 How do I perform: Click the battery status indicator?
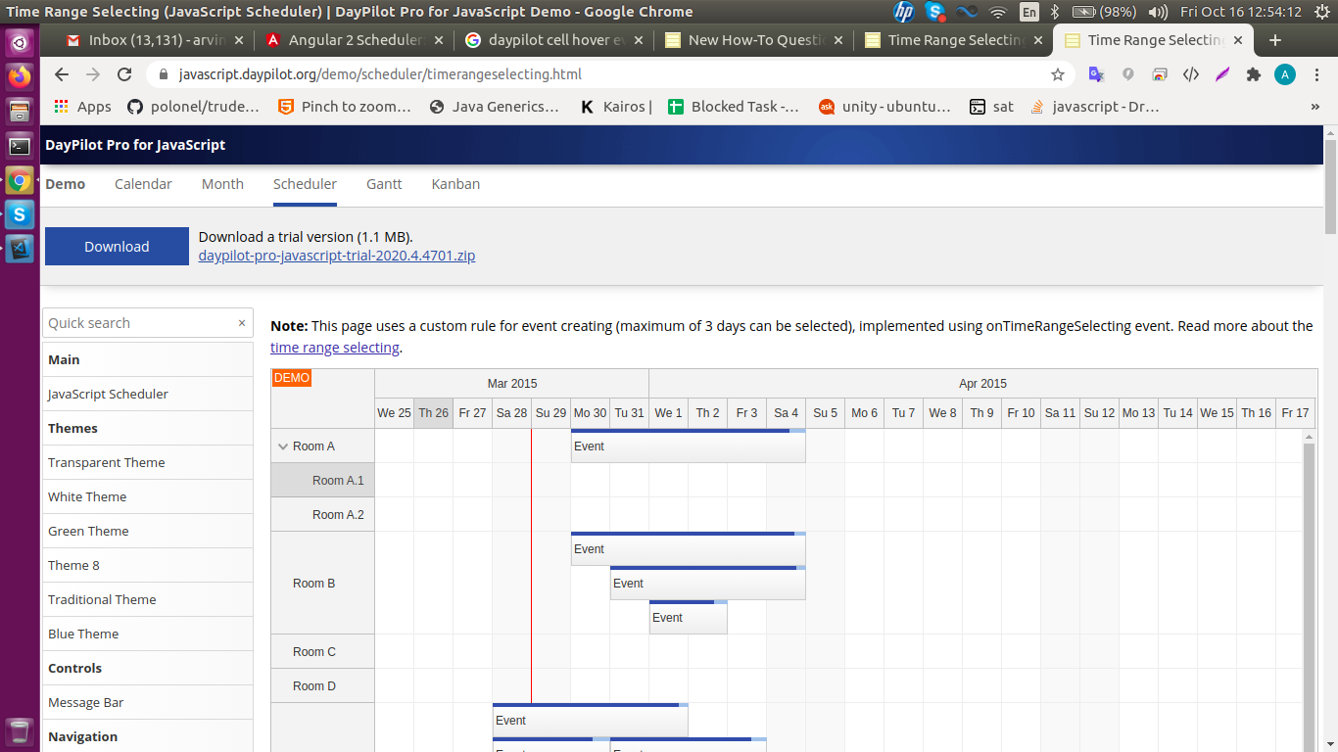[x=1104, y=12]
